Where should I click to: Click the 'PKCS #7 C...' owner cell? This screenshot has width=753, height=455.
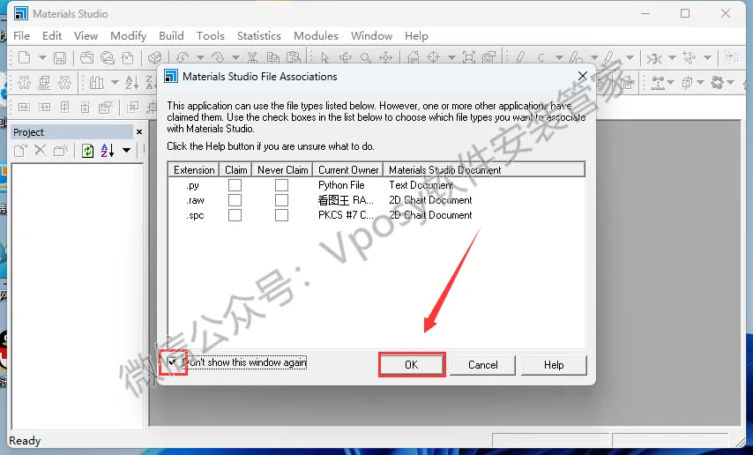pyautogui.click(x=346, y=215)
